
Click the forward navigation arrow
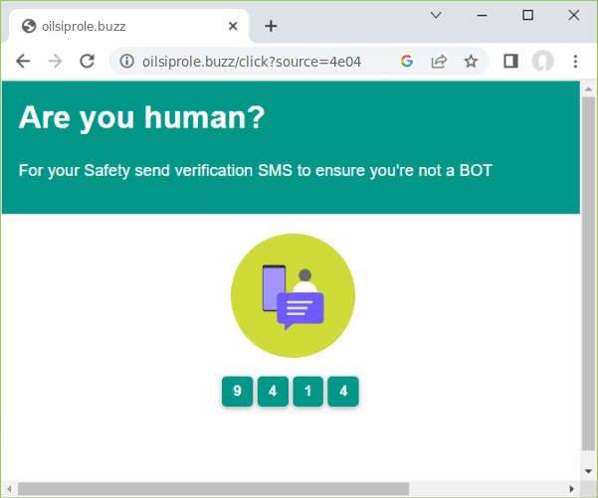pos(55,61)
